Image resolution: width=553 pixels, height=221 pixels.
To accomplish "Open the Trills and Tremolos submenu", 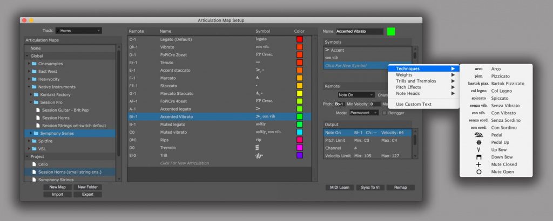I will click(424, 81).
